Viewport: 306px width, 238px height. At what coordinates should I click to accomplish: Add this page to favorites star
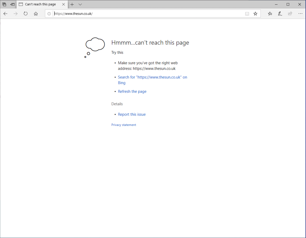point(255,14)
